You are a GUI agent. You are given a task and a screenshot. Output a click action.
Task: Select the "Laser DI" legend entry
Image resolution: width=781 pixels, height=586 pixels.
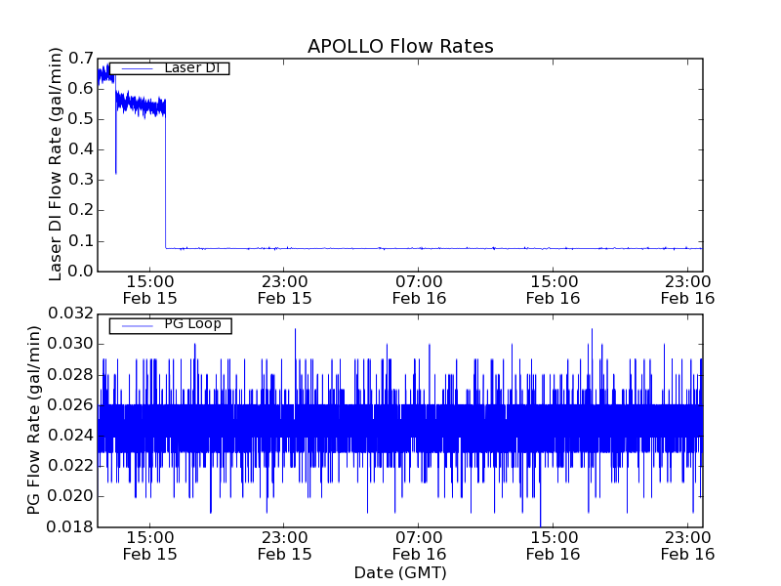click(x=169, y=68)
